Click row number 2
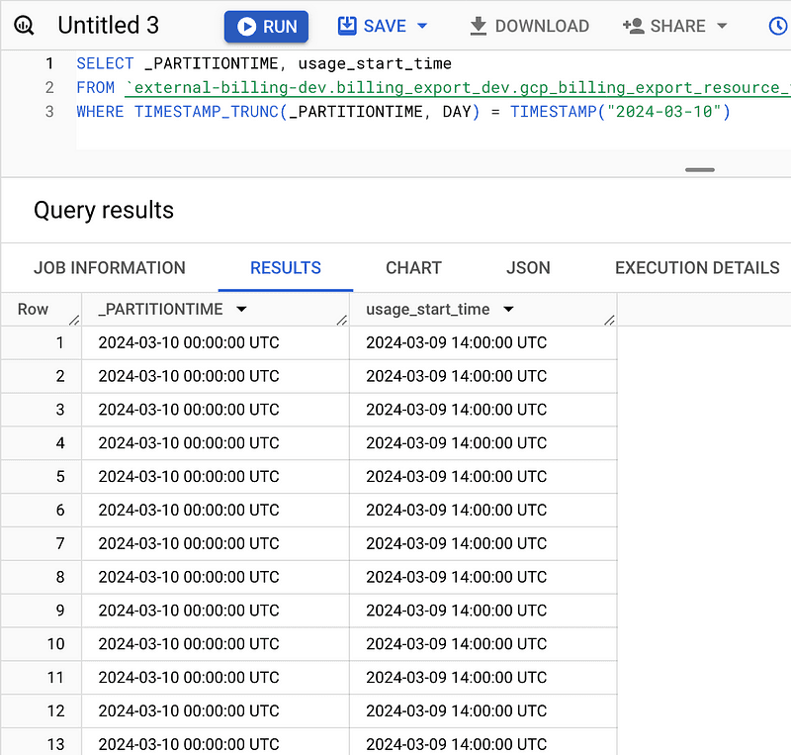The width and height of the screenshot is (791, 755). 60,376
